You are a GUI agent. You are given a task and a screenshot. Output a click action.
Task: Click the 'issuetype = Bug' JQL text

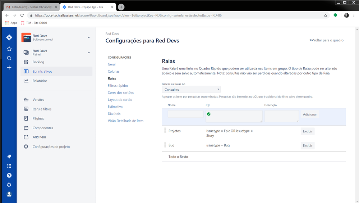coord(218,145)
